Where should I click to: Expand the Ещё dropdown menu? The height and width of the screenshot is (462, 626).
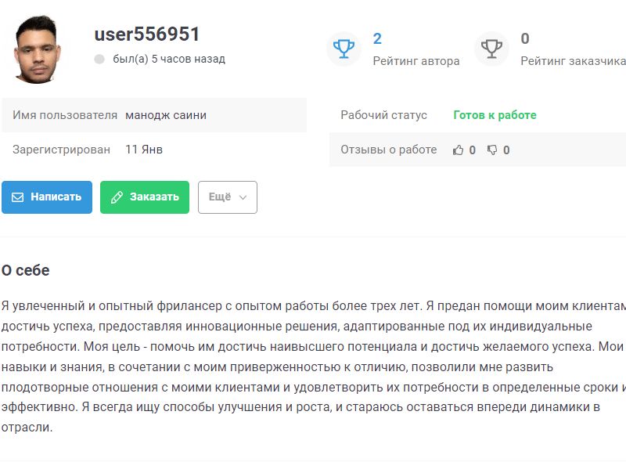227,197
